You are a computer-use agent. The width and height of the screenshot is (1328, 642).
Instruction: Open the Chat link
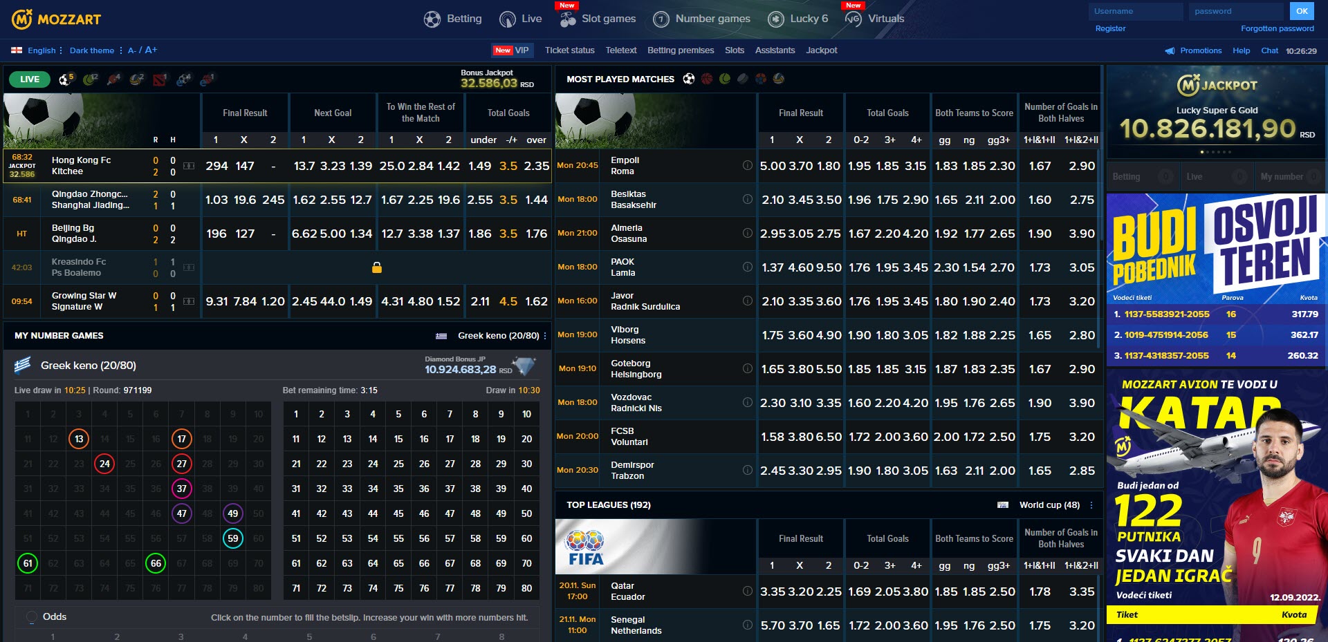coord(1269,50)
